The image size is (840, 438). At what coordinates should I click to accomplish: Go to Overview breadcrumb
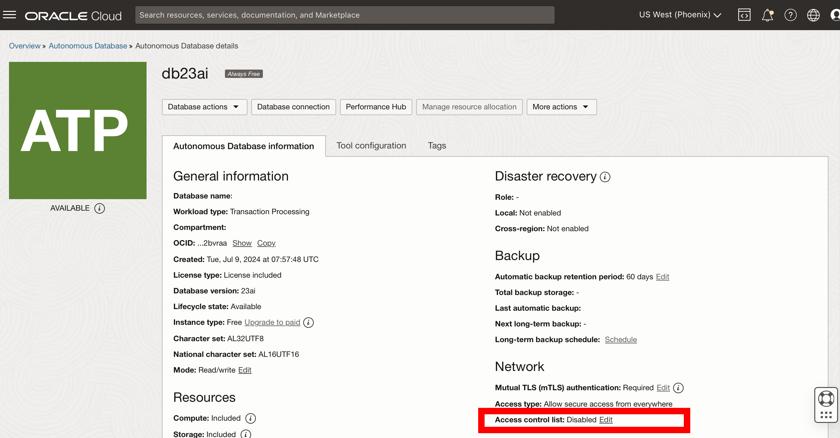(x=24, y=46)
